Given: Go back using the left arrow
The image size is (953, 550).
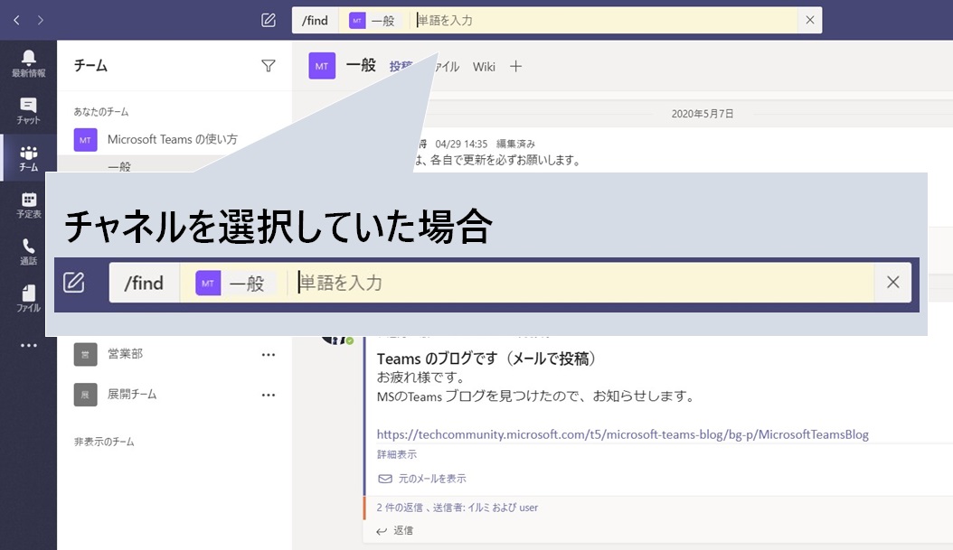Looking at the screenshot, I should click(16, 20).
